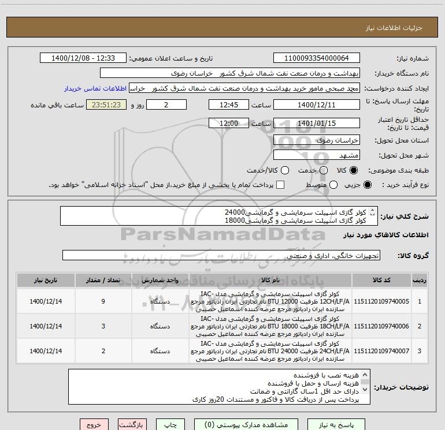Click product code 1151120109740006

coord(381,326)
